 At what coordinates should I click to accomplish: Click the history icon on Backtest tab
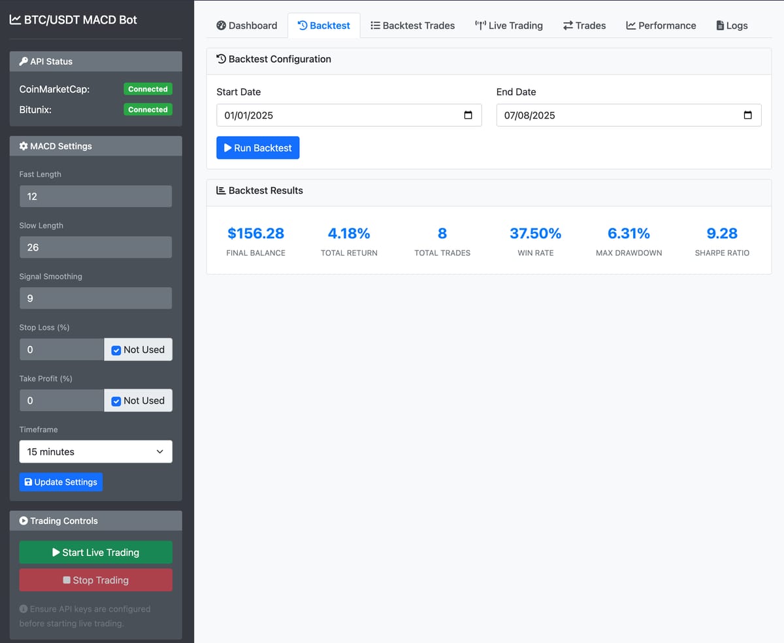[x=302, y=26]
